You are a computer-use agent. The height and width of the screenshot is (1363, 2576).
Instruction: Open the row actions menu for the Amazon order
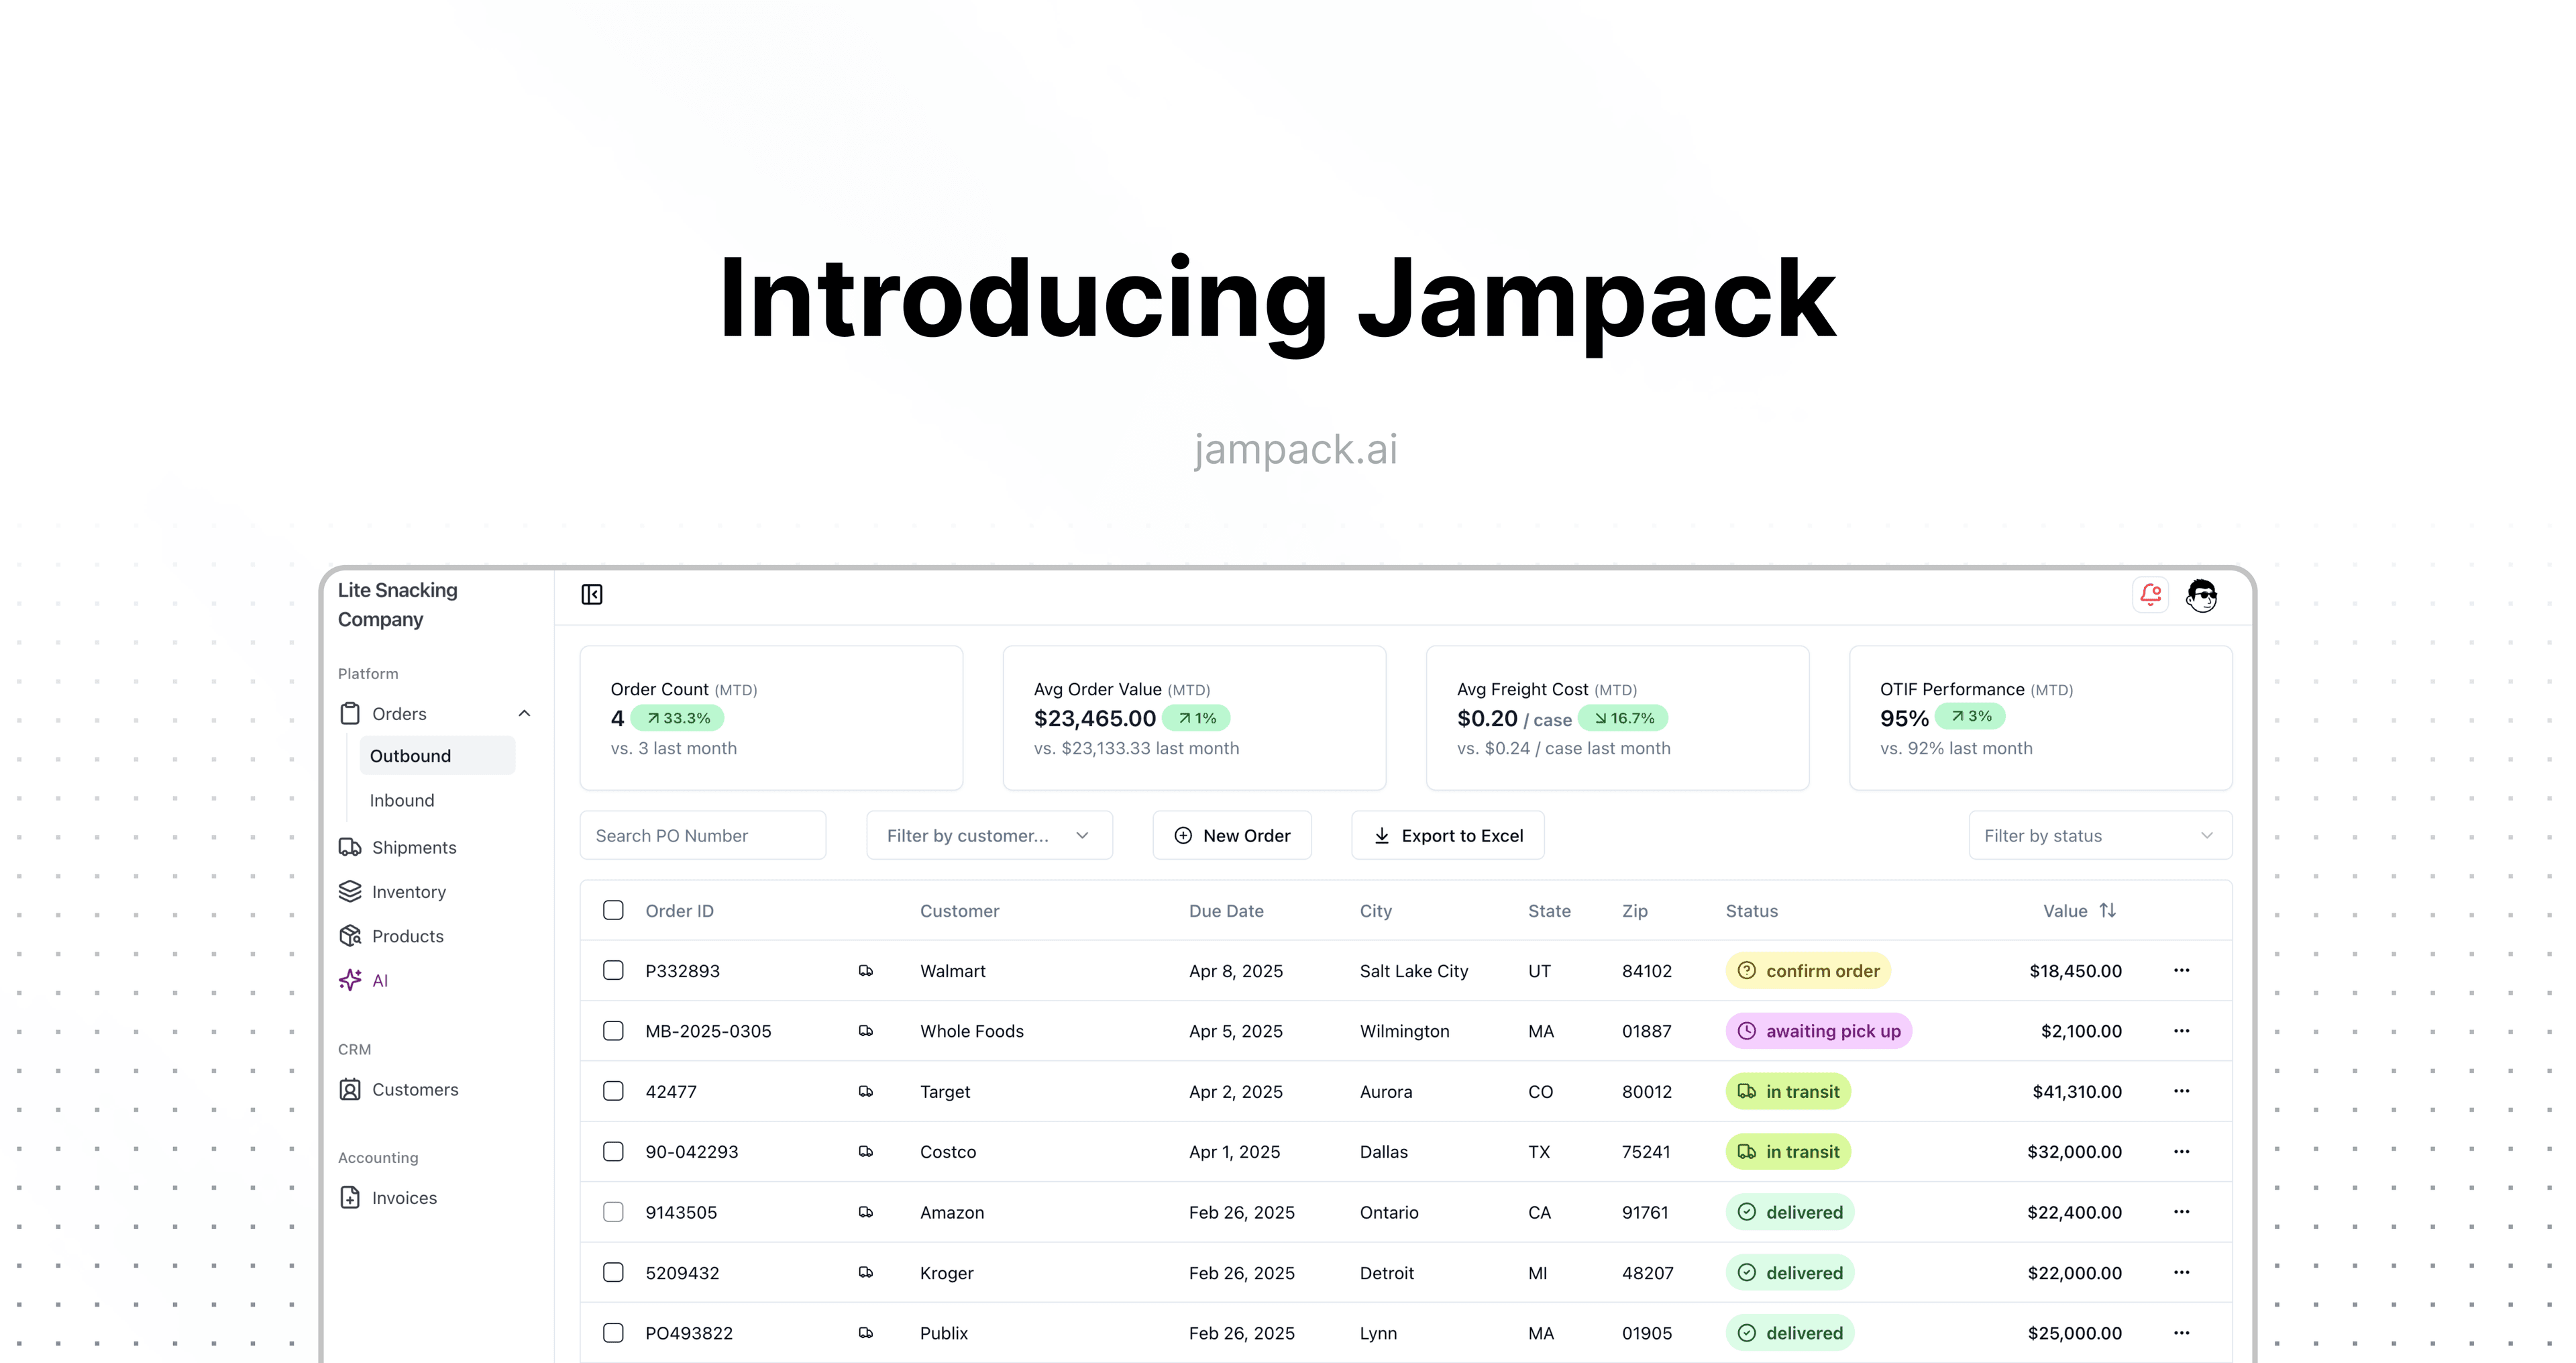(x=2182, y=1212)
